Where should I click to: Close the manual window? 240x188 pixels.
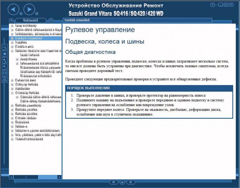[231, 5]
